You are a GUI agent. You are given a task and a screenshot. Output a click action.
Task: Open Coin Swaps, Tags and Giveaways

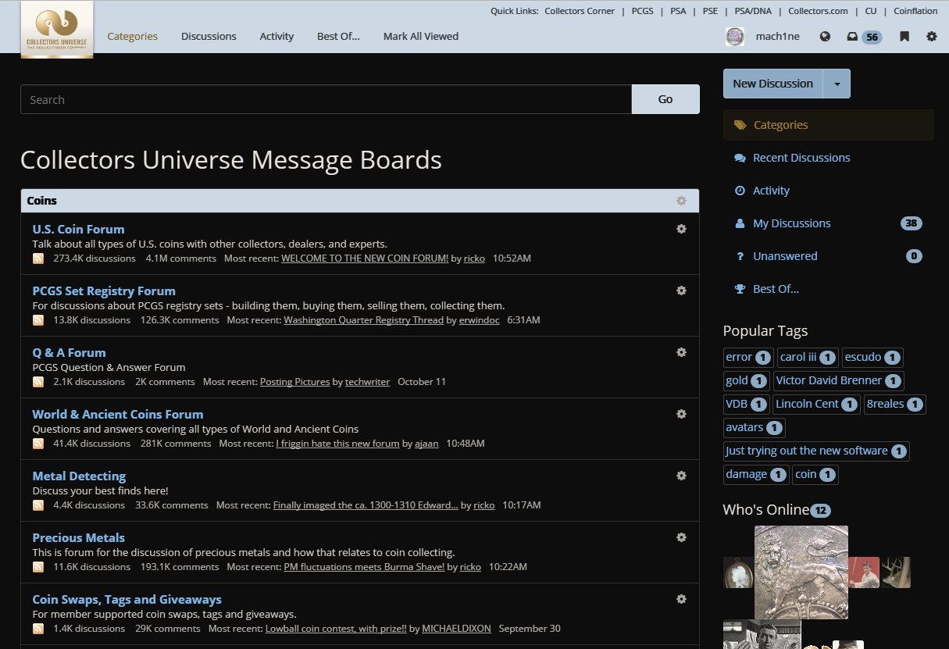(127, 599)
